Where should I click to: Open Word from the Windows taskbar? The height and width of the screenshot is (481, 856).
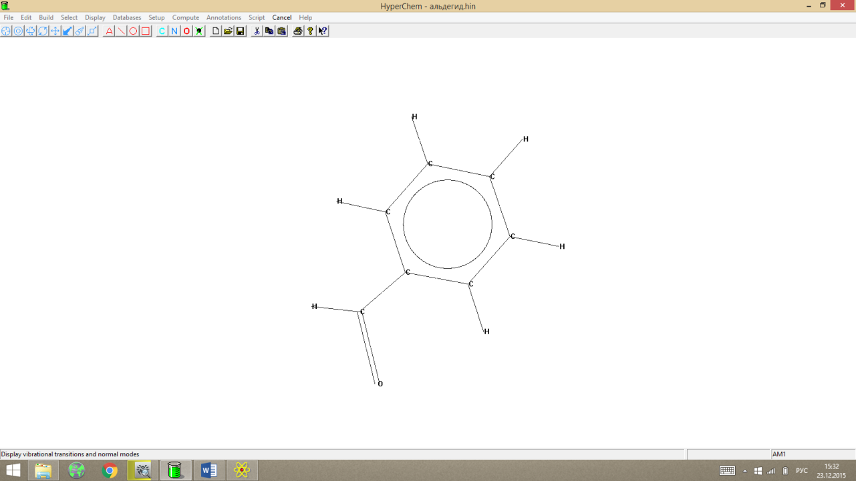tap(209, 470)
